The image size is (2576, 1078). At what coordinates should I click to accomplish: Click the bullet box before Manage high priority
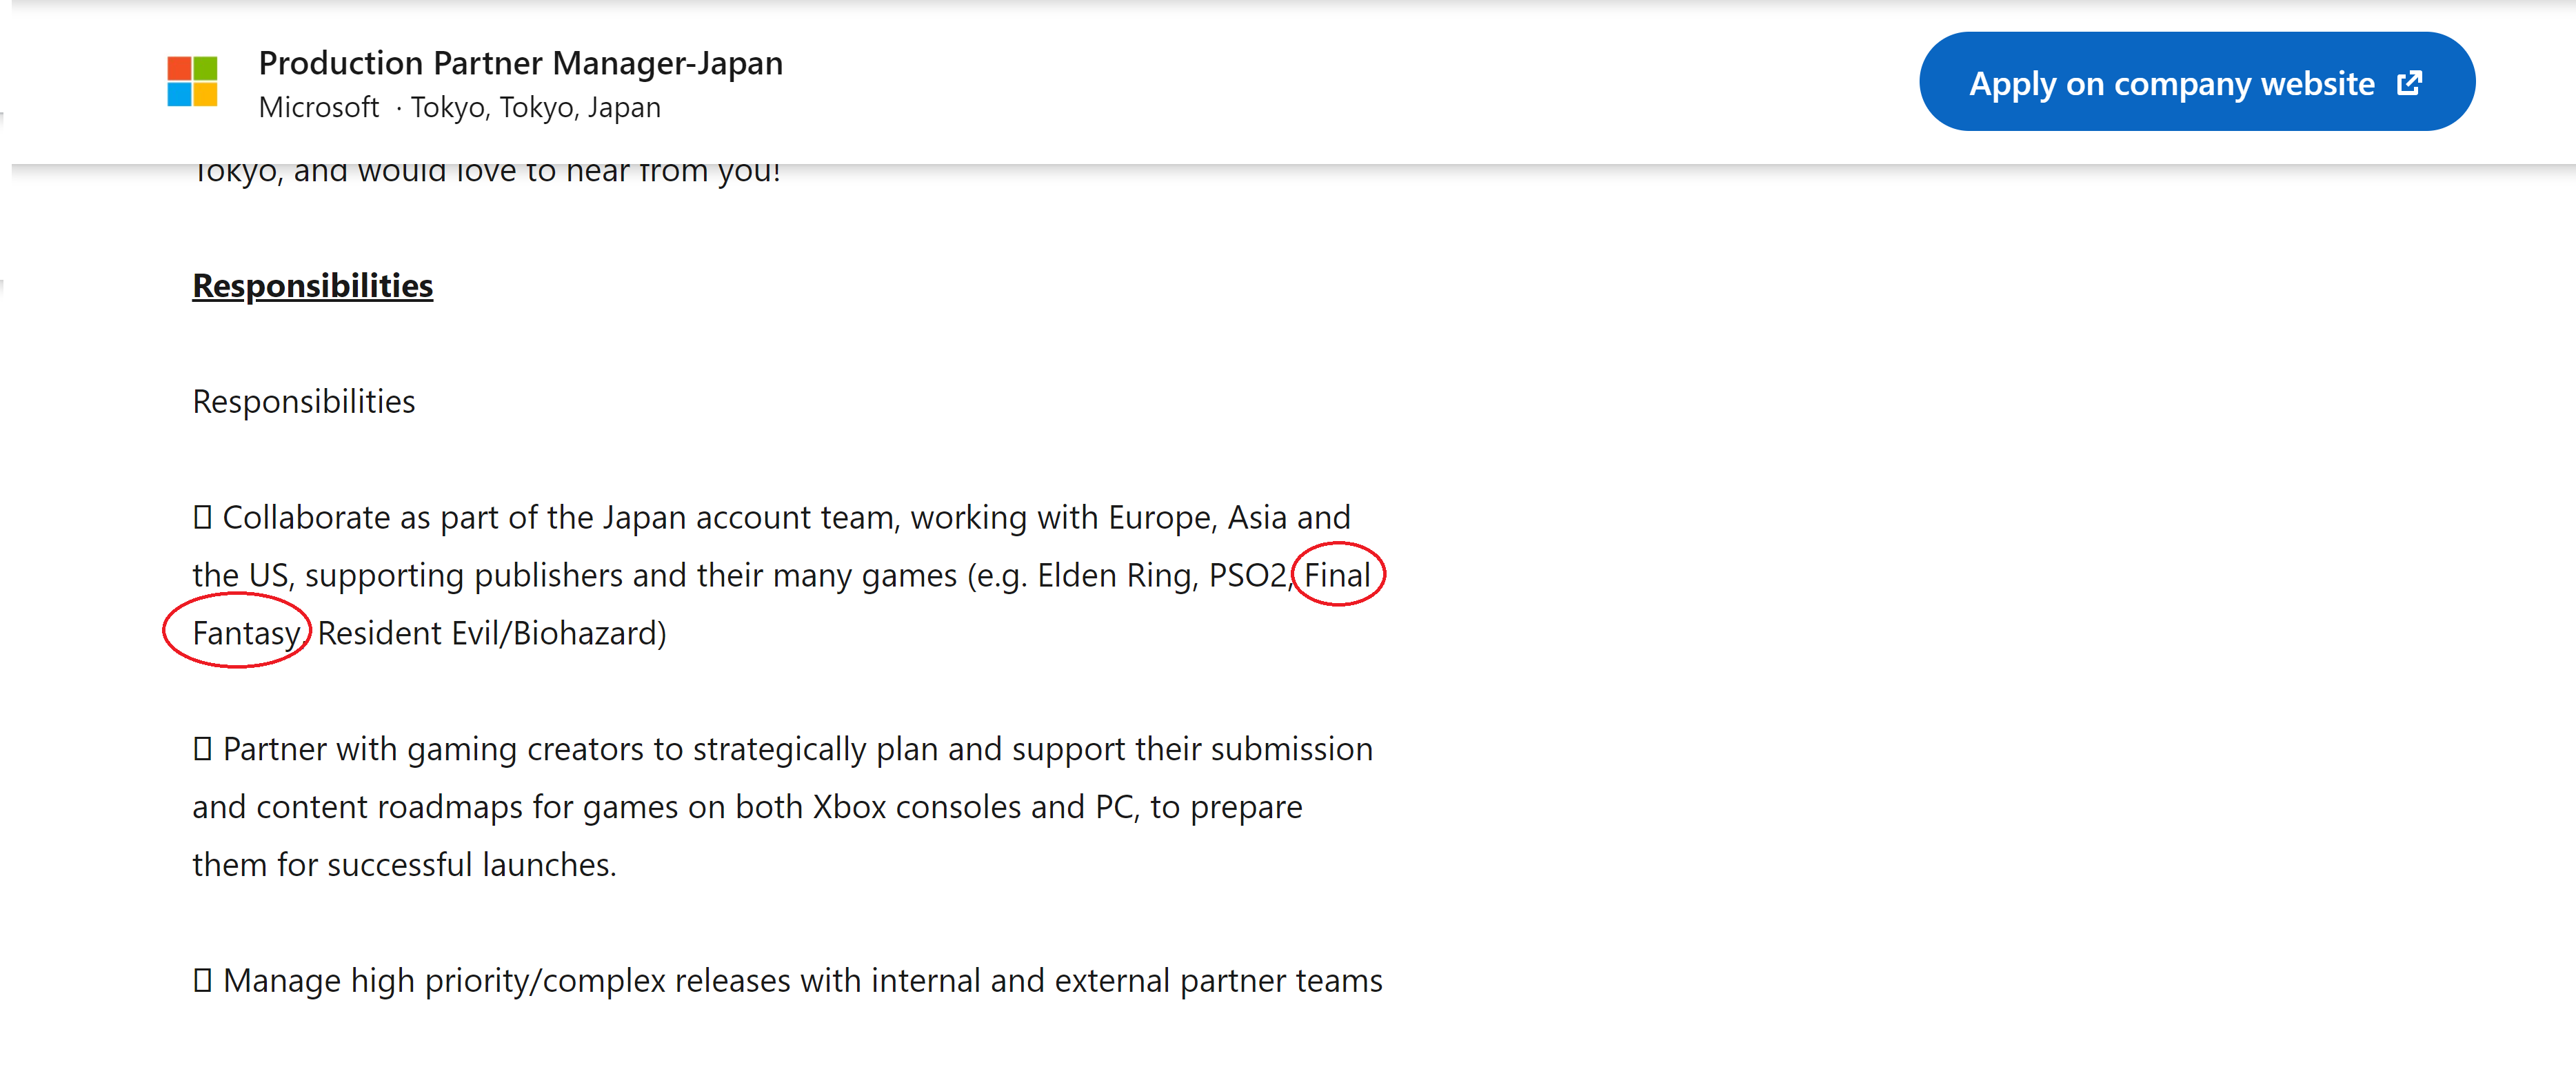(x=202, y=980)
